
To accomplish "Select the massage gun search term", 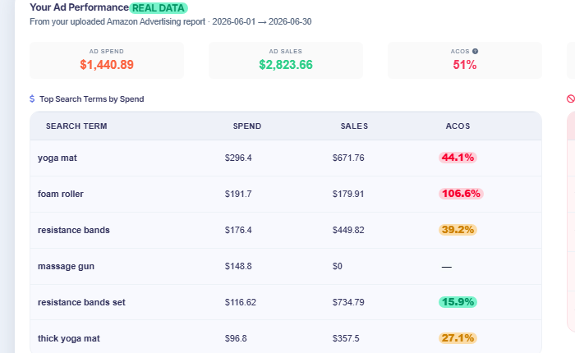I will [66, 266].
